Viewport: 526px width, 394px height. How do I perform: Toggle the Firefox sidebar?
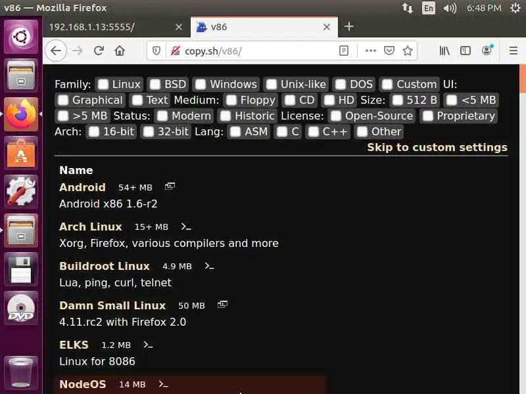pos(466,51)
